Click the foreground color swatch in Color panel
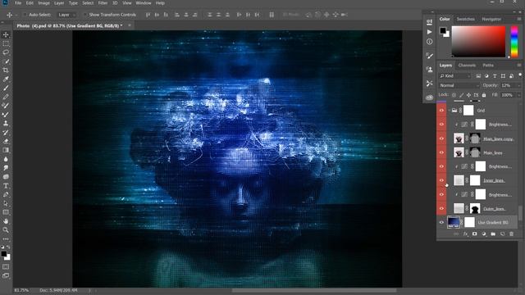The width and height of the screenshot is (525, 295). tap(443, 30)
